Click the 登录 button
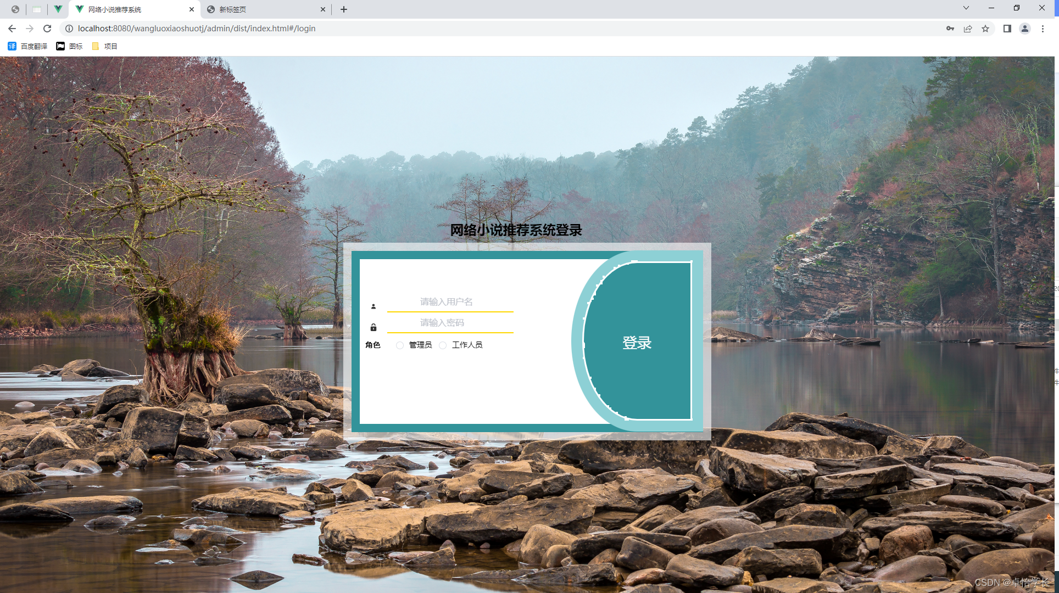The width and height of the screenshot is (1059, 593). [x=637, y=343]
